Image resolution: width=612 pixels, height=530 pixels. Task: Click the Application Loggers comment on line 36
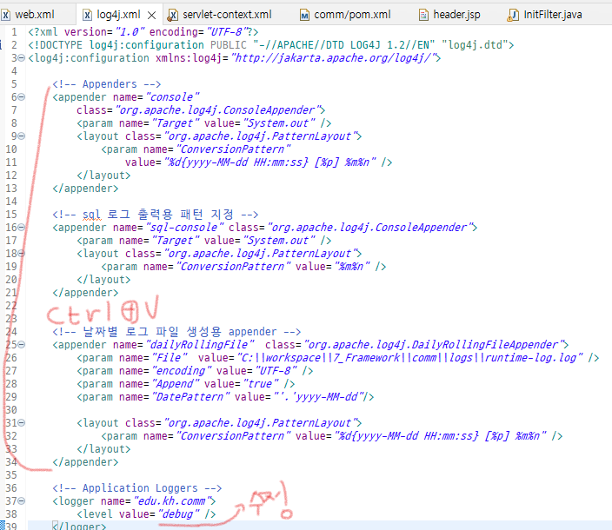pos(137,488)
